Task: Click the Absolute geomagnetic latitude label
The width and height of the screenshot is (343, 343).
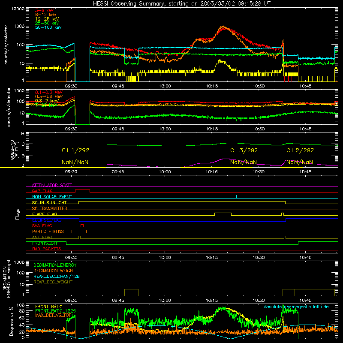Action: click(296, 307)
